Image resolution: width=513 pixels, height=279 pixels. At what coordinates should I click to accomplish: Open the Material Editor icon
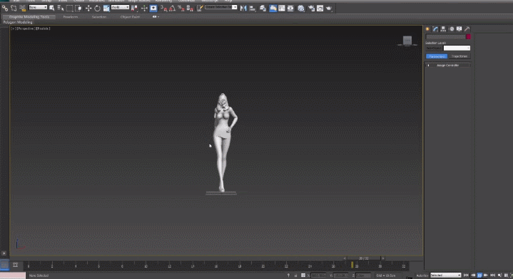(301, 8)
